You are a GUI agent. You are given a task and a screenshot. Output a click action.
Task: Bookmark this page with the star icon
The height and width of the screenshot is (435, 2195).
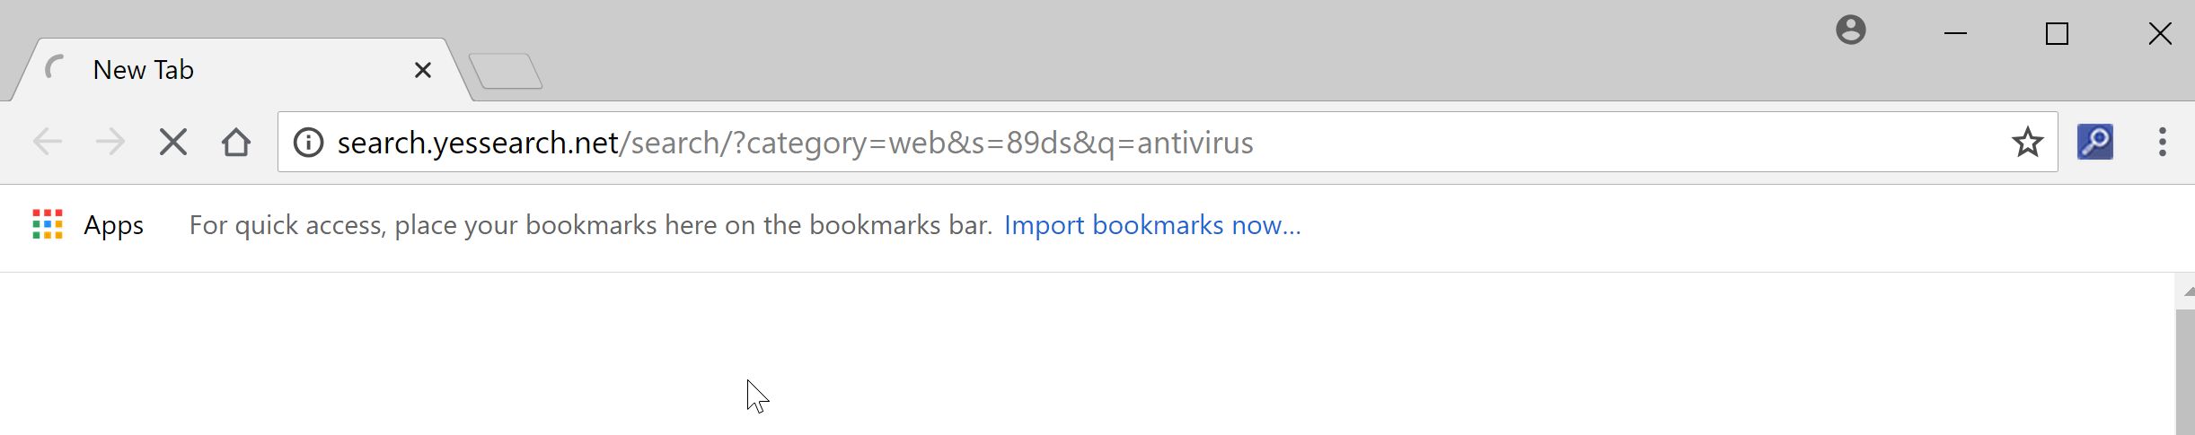pyautogui.click(x=2027, y=142)
